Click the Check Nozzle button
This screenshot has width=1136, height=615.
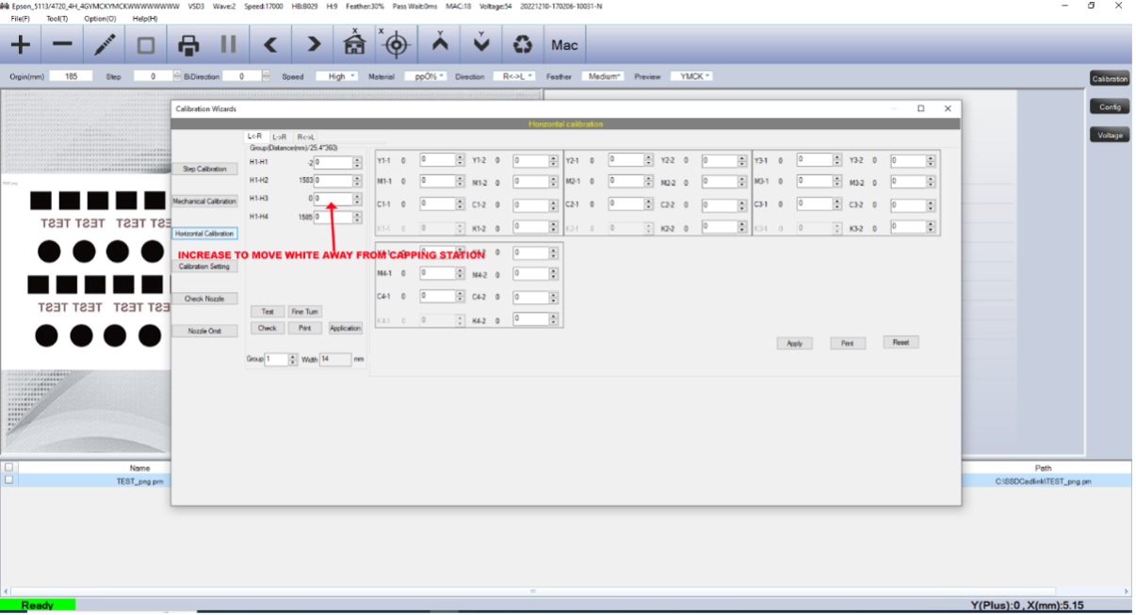coord(204,299)
